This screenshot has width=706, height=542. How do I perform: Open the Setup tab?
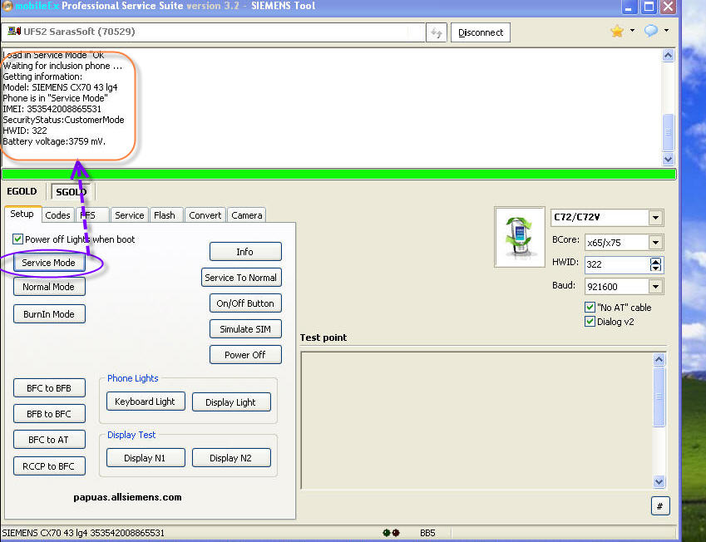pos(22,214)
